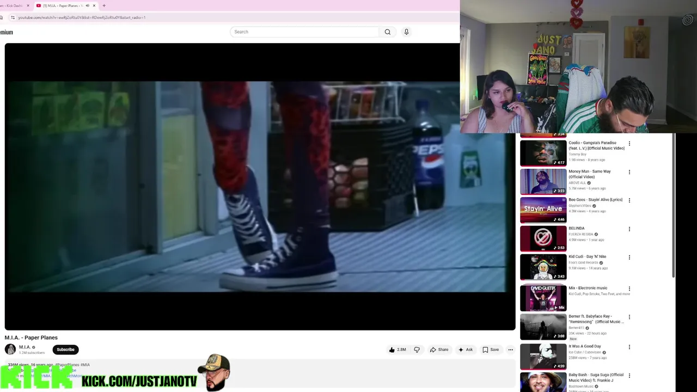This screenshot has height=392, width=697.
Task: Click the Ask button
Action: [x=466, y=350]
